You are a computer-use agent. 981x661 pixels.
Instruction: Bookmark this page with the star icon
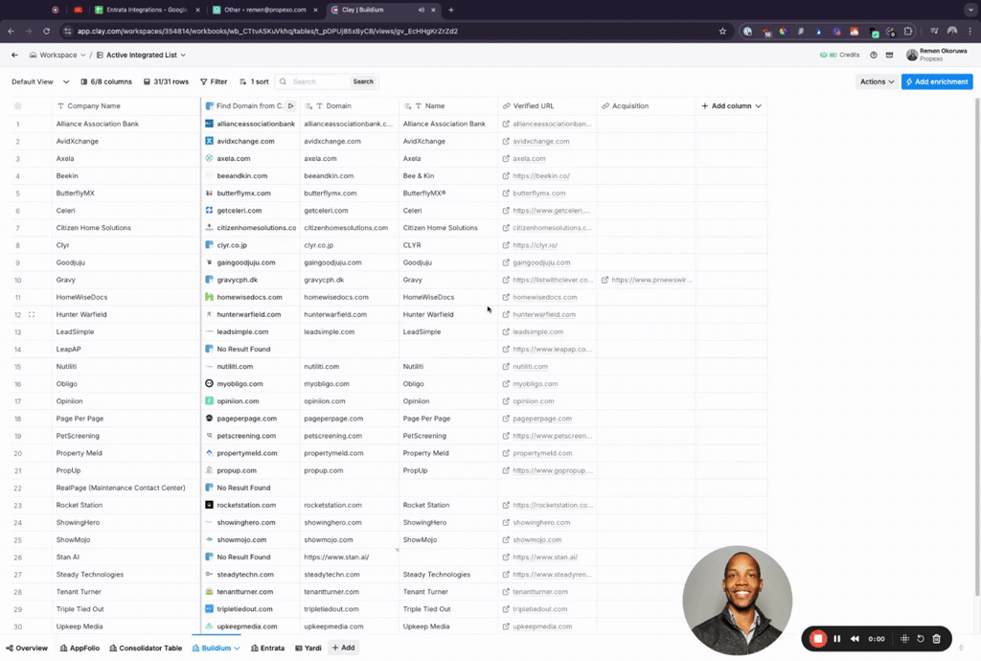[x=722, y=31]
